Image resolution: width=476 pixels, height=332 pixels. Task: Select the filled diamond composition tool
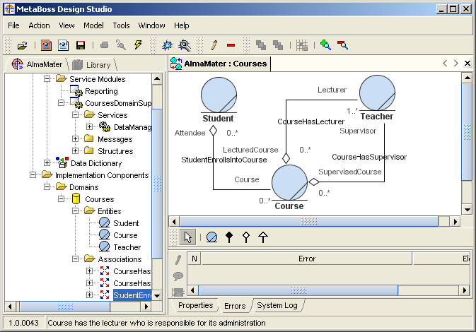(229, 237)
